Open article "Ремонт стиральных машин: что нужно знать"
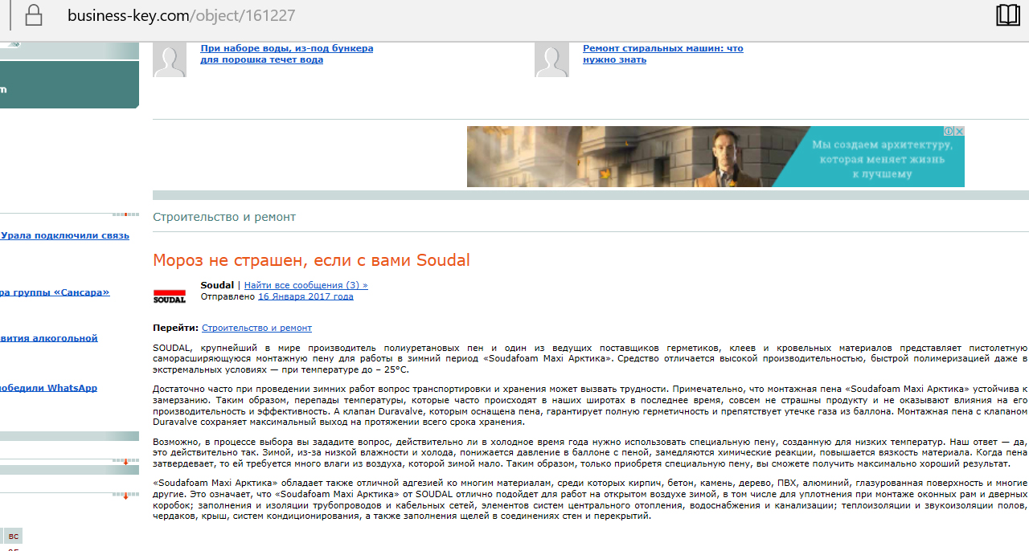Image resolution: width=1029 pixels, height=551 pixels. coord(662,54)
